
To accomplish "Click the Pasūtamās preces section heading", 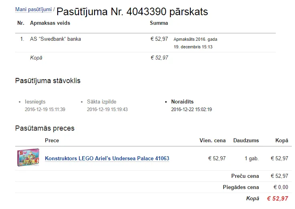I will coord(45,128).
